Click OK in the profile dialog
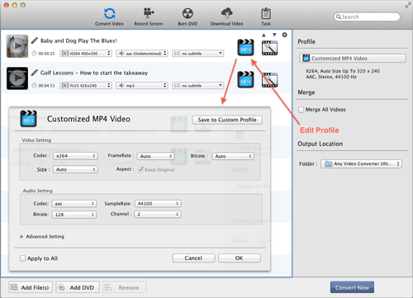Screen dimensions: 413x298 point(240,258)
